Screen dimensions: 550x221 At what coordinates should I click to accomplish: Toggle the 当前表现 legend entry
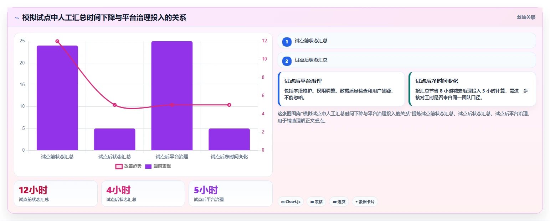coord(158,166)
